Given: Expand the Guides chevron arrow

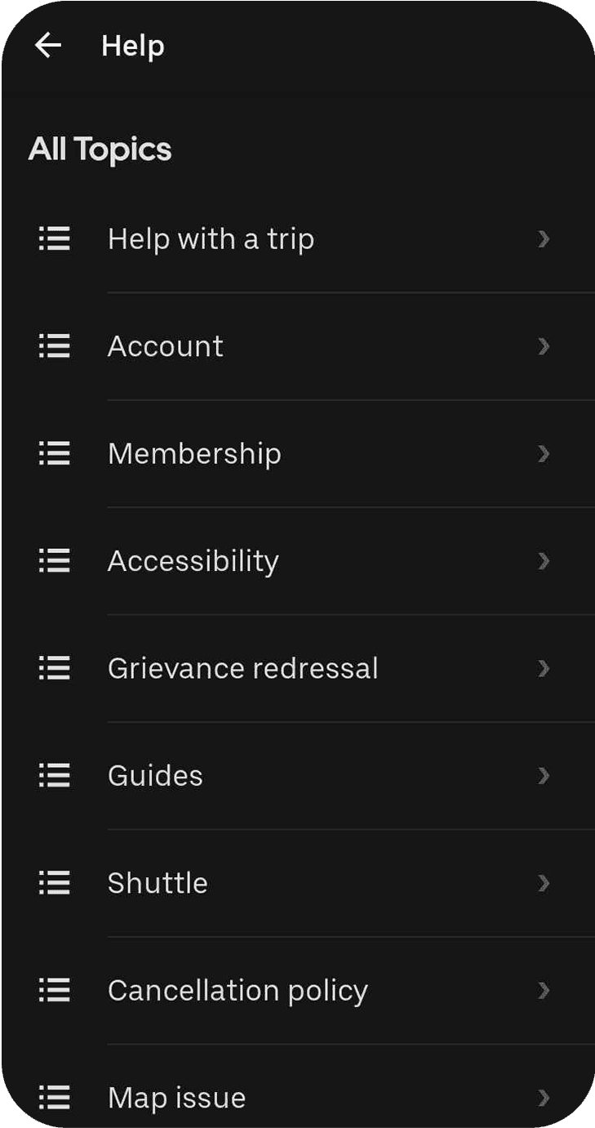Looking at the screenshot, I should [x=544, y=775].
